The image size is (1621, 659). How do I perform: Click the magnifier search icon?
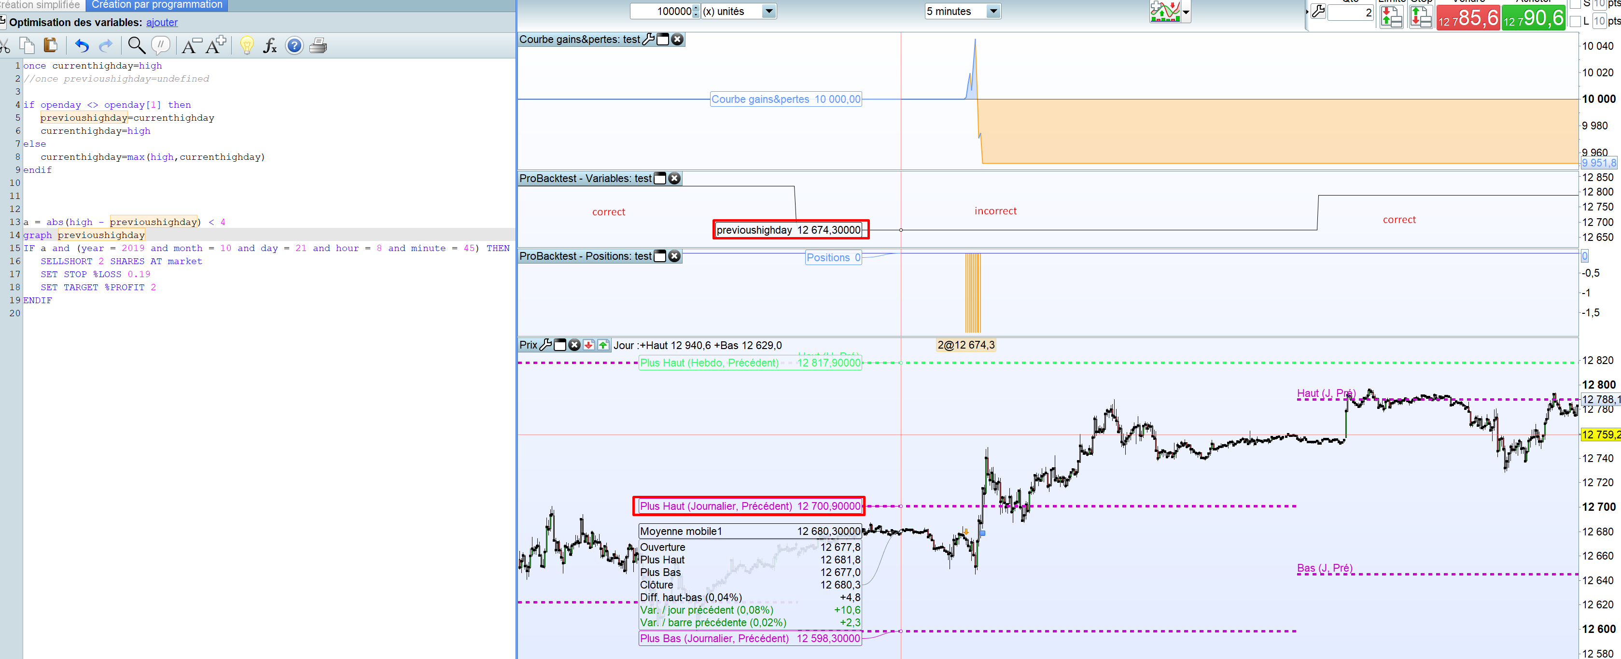click(x=136, y=45)
